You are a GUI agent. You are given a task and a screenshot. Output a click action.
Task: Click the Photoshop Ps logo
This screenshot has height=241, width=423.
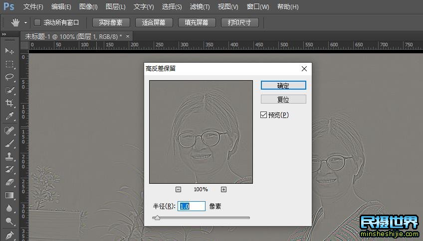[9, 6]
